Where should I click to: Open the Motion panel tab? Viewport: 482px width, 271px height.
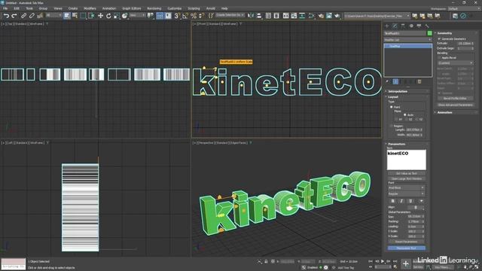coord(411,26)
